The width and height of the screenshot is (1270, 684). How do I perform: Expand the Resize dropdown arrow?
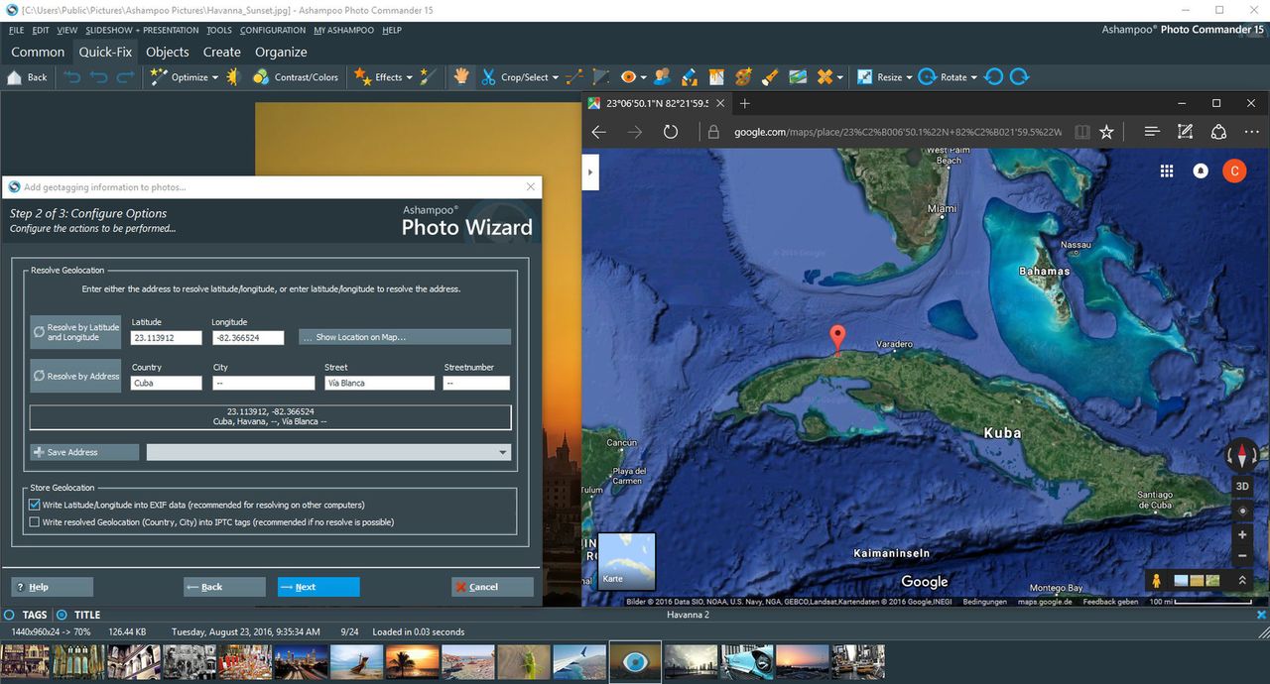click(909, 76)
